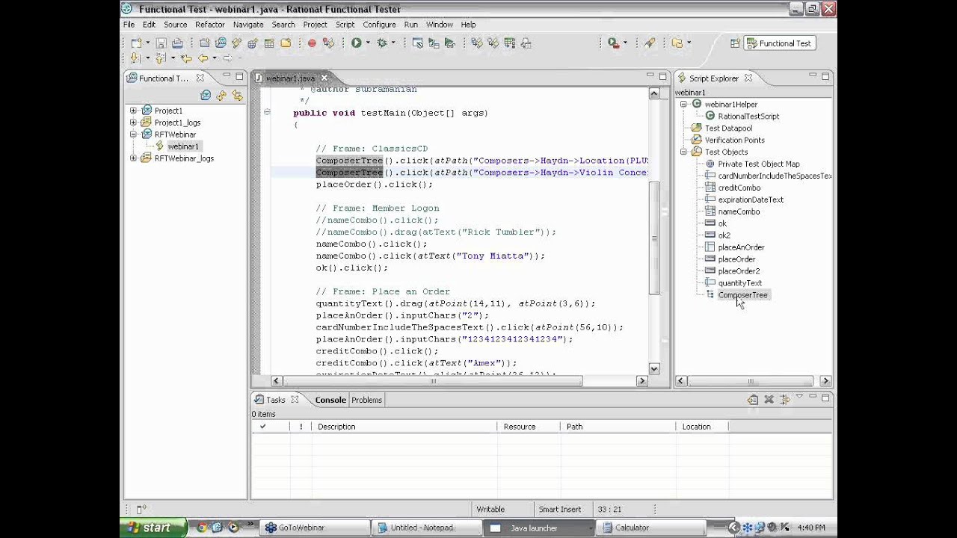Click the Print toolbar icon
Image resolution: width=957 pixels, height=538 pixels.
[x=177, y=43]
